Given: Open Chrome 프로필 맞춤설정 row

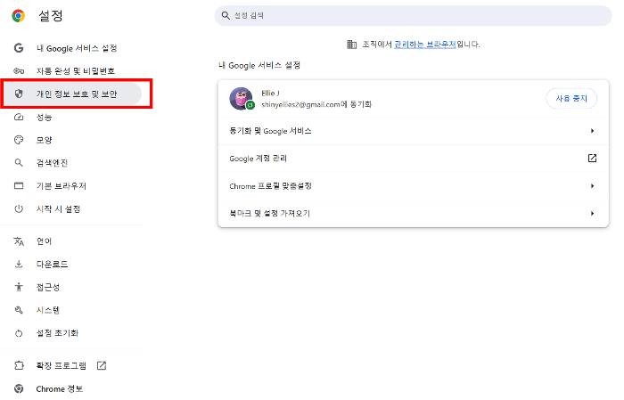Looking at the screenshot, I should click(x=413, y=186).
